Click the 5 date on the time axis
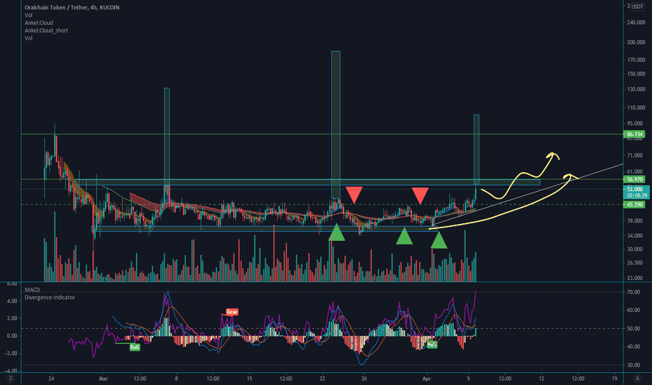 coord(468,379)
